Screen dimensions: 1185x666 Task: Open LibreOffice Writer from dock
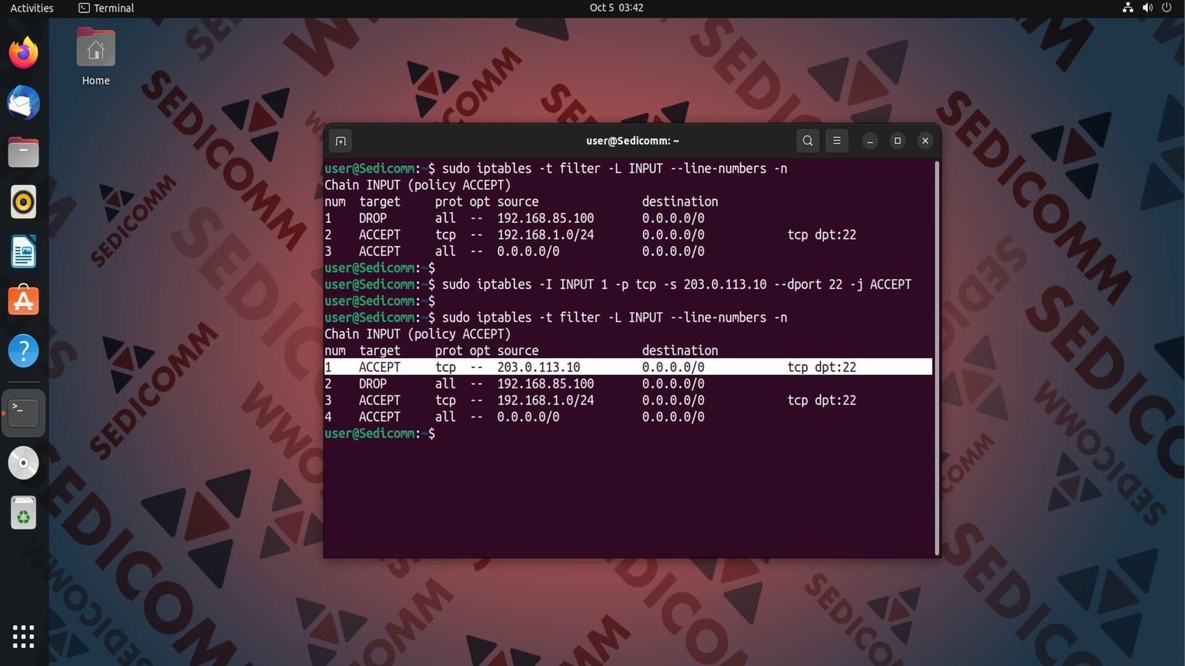pos(23,252)
